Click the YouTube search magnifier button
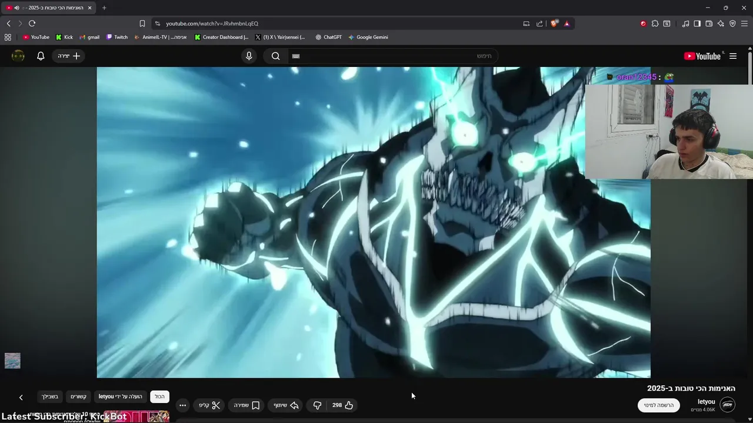The width and height of the screenshot is (753, 423). point(275,56)
